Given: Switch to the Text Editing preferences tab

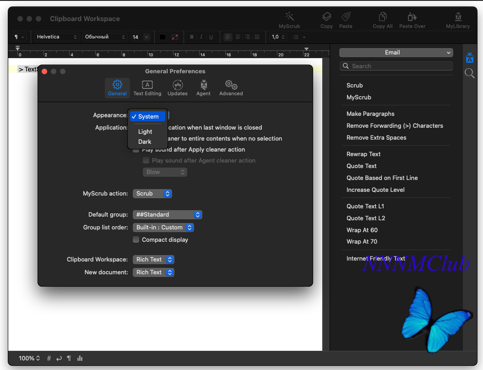Looking at the screenshot, I should click(x=147, y=88).
